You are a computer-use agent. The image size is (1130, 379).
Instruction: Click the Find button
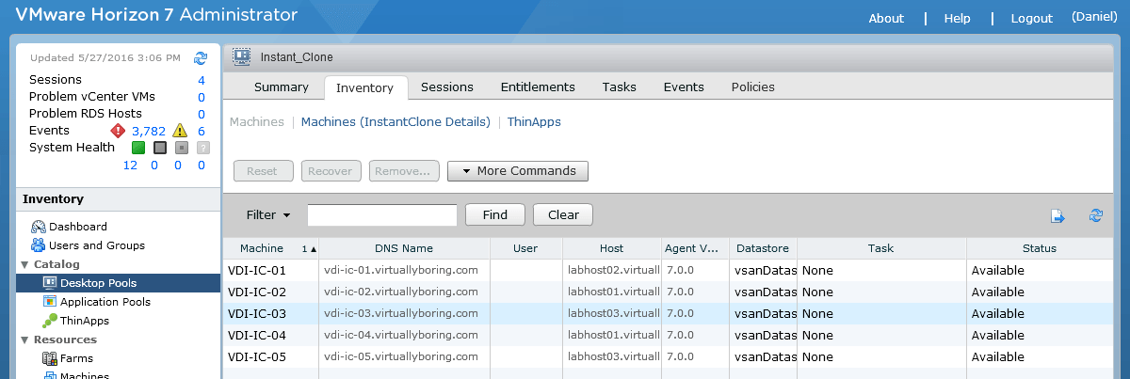pyautogui.click(x=495, y=214)
